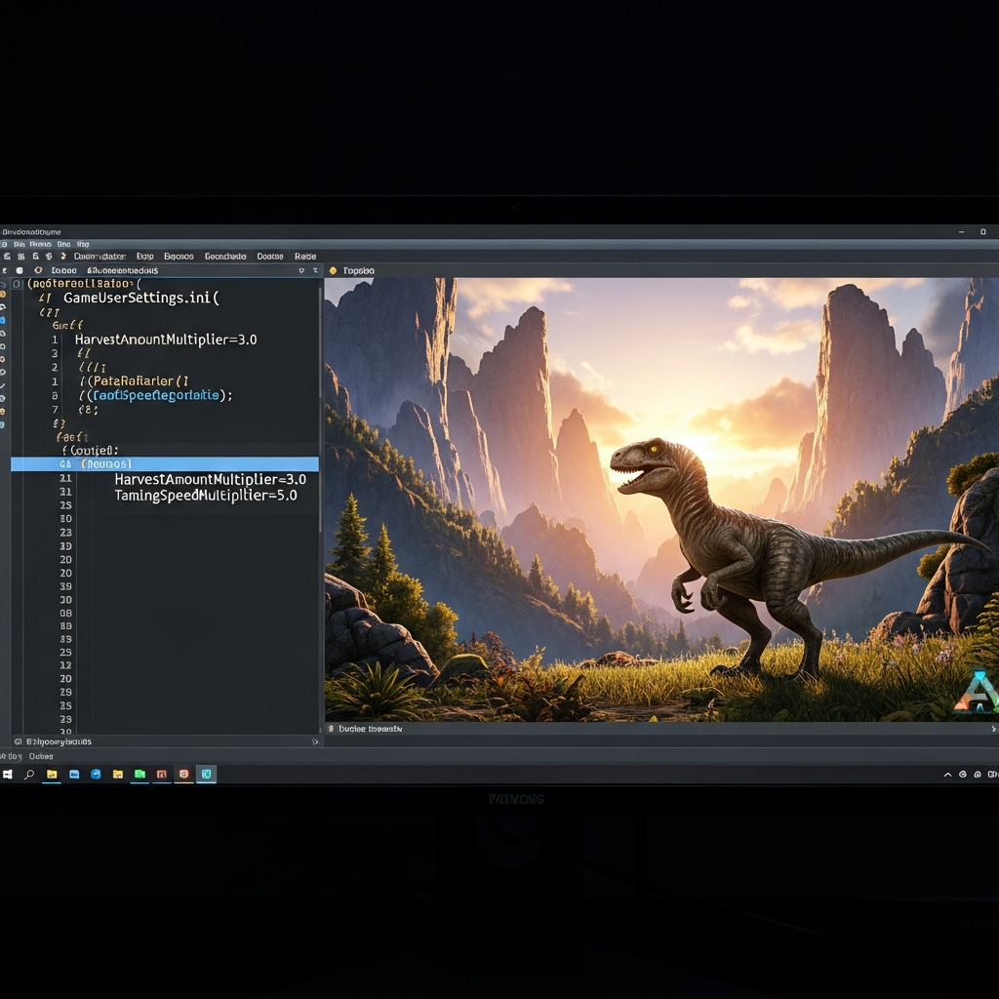The height and width of the screenshot is (999, 999).
Task: Open the taskbar search magnifier icon
Action: pyautogui.click(x=29, y=775)
